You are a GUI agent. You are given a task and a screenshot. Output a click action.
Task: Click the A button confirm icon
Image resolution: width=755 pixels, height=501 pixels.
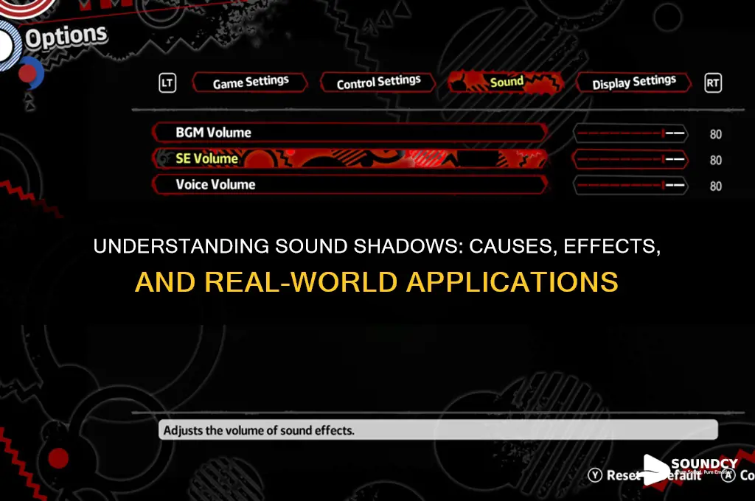(728, 475)
